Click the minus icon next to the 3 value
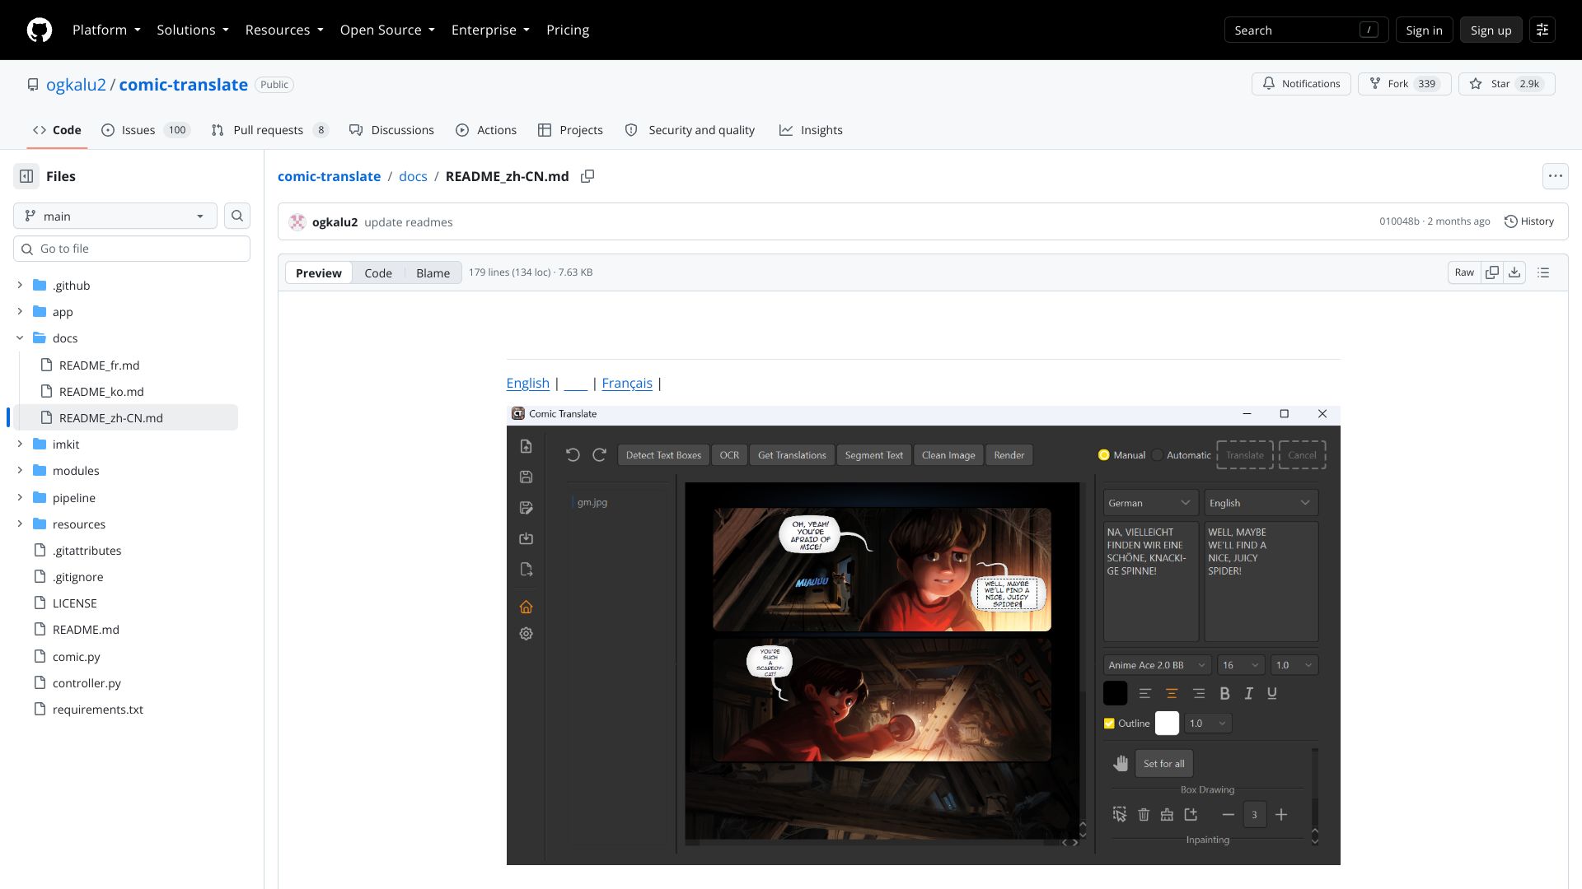This screenshot has height=889, width=1582. [1229, 815]
